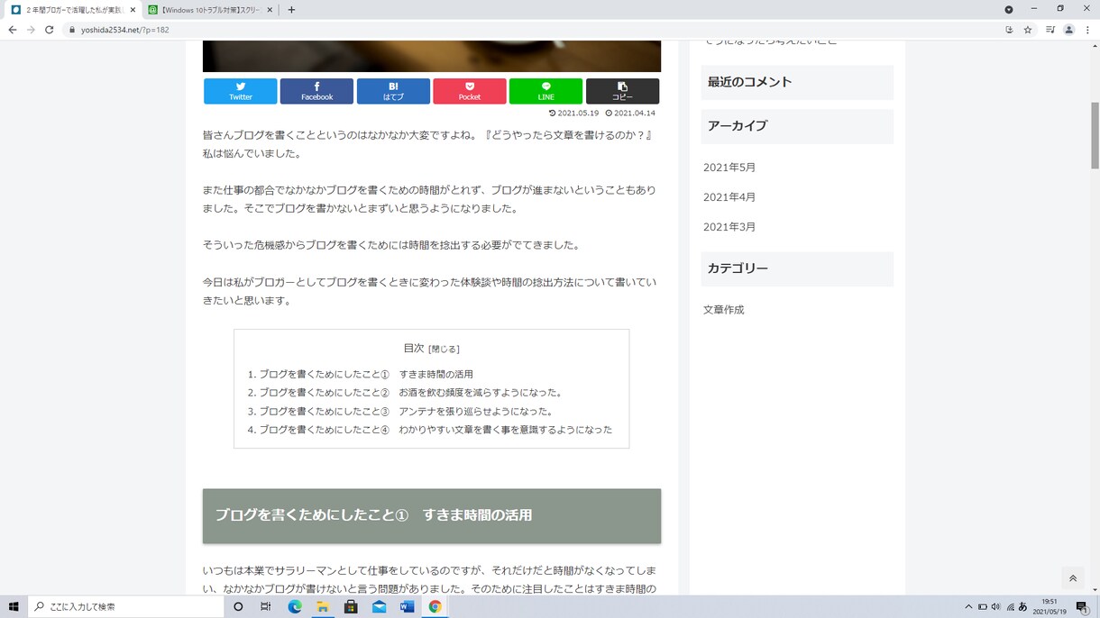The width and height of the screenshot is (1100, 618).
Task: Close the ２年間ブロガー tab
Action: pyautogui.click(x=133, y=10)
